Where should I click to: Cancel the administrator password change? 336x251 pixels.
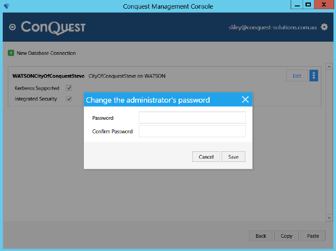pos(206,157)
